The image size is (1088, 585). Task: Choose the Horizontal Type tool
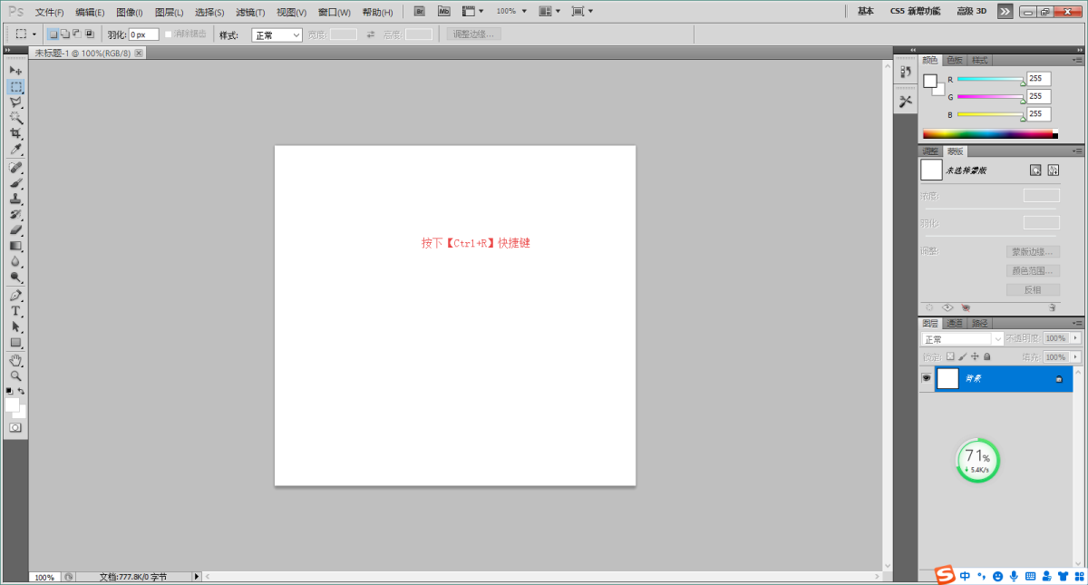tap(15, 311)
